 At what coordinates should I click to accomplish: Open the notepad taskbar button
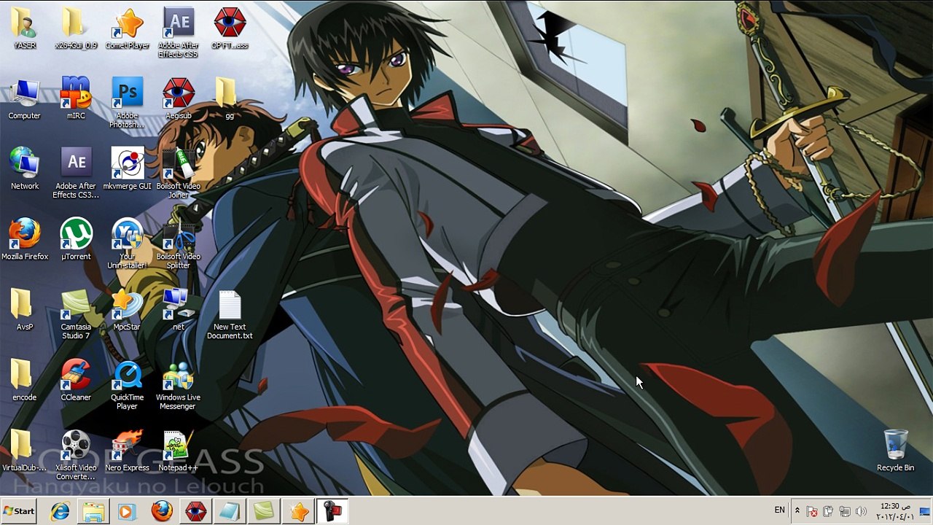(x=230, y=511)
